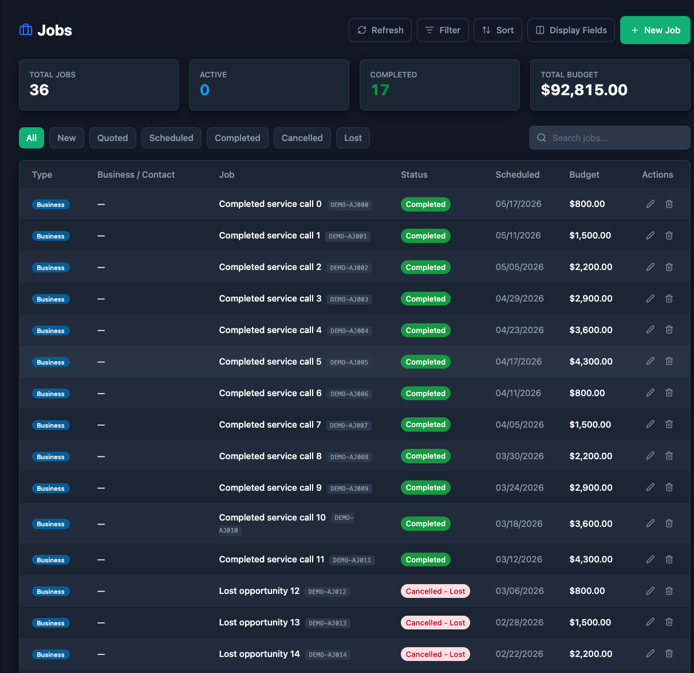The image size is (694, 673).
Task: Delete Completed service call 4 trash icon
Action: [669, 330]
